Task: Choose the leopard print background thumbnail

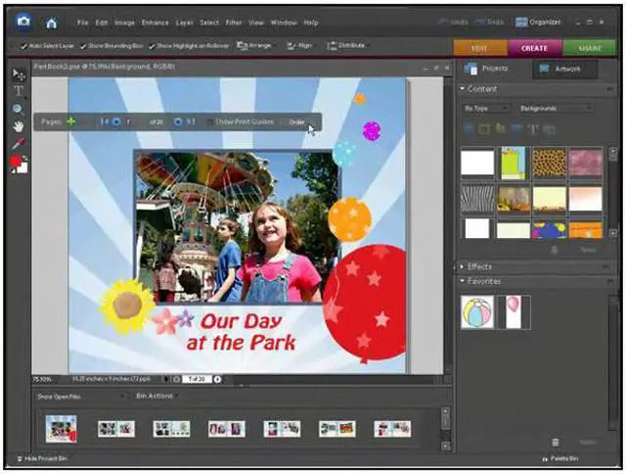Action: [x=550, y=164]
